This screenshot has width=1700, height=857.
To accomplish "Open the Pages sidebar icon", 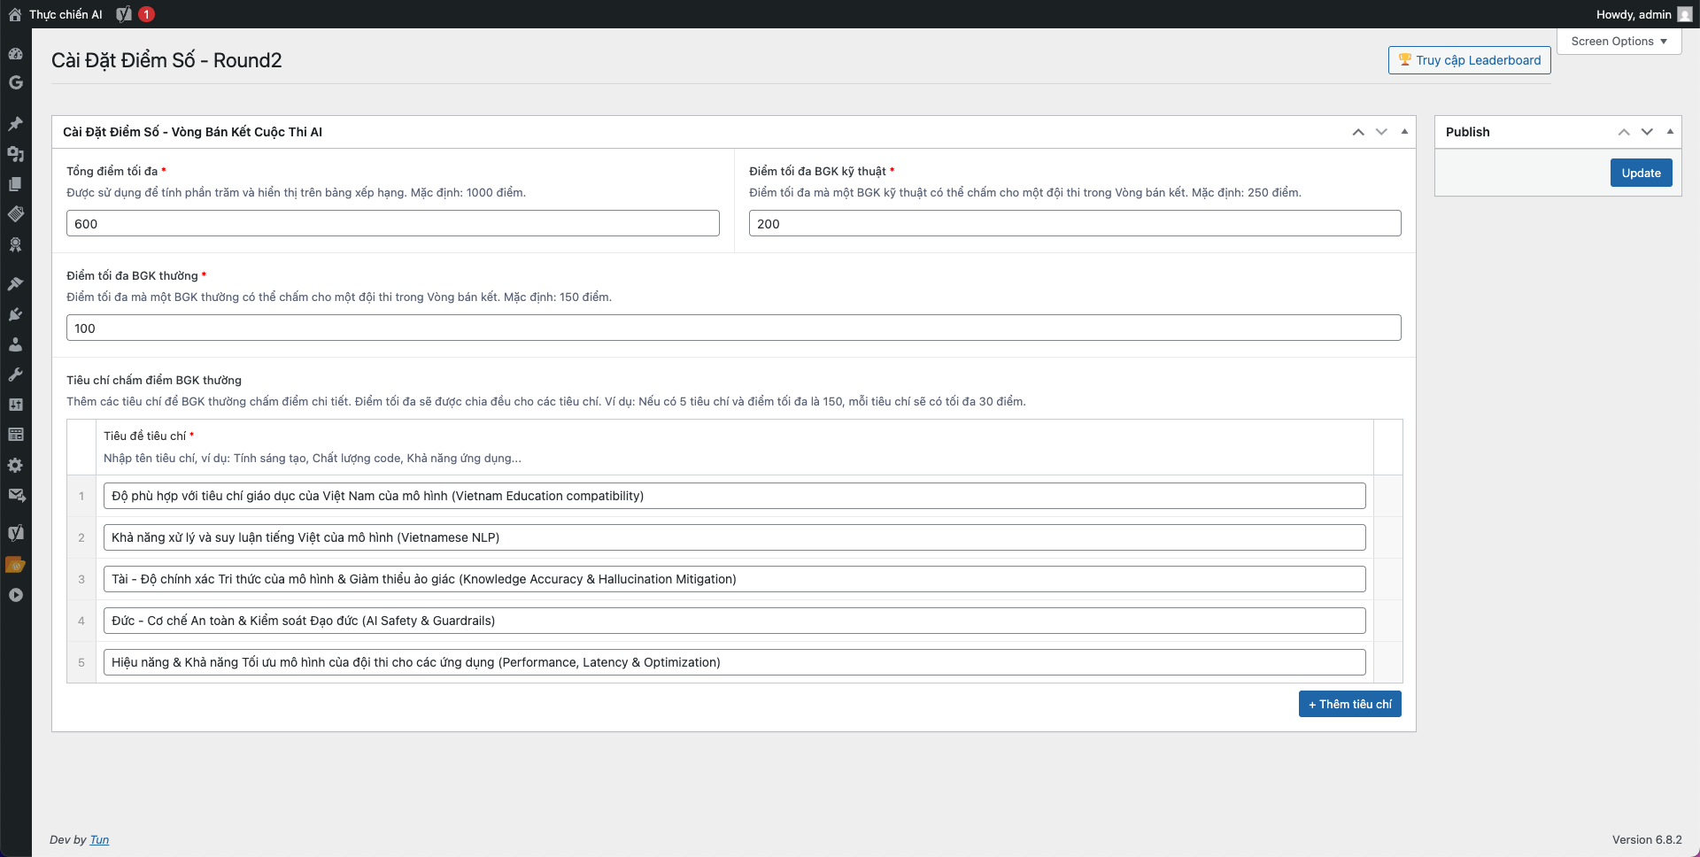I will point(15,184).
